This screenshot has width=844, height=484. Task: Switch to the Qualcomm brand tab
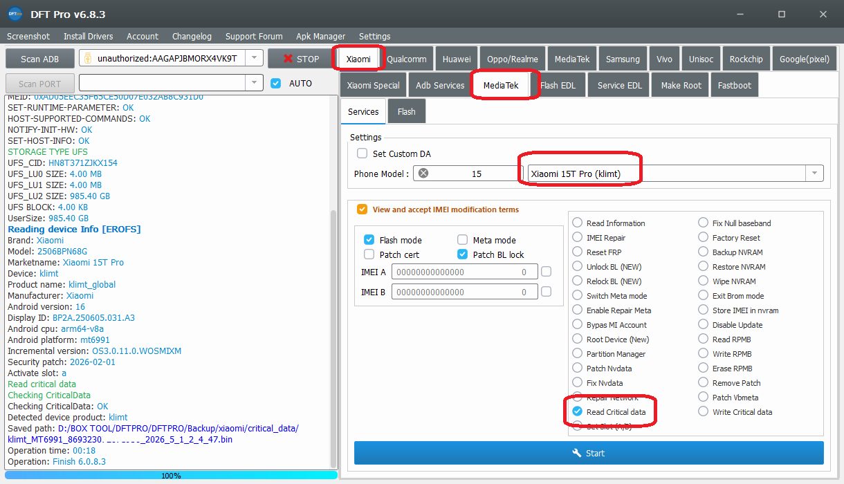coord(407,59)
